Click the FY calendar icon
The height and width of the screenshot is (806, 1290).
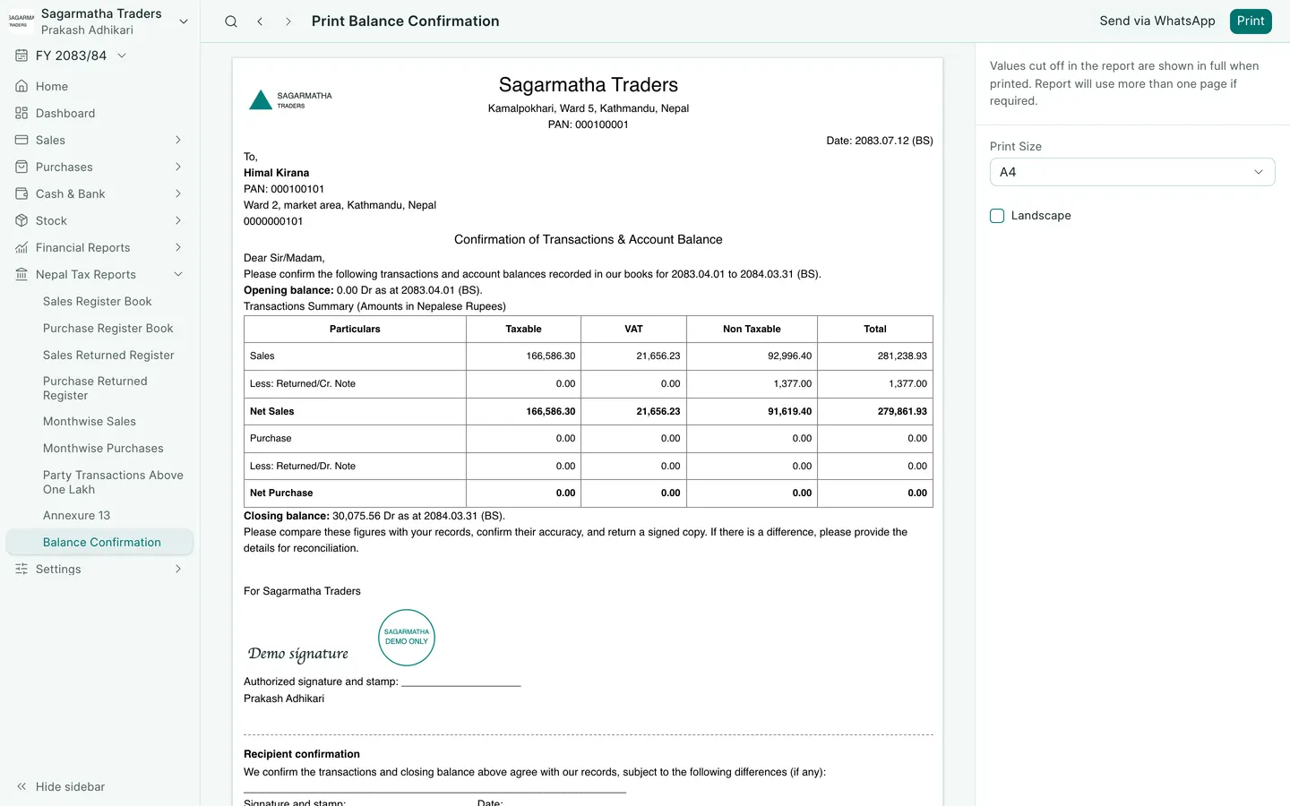pos(21,56)
